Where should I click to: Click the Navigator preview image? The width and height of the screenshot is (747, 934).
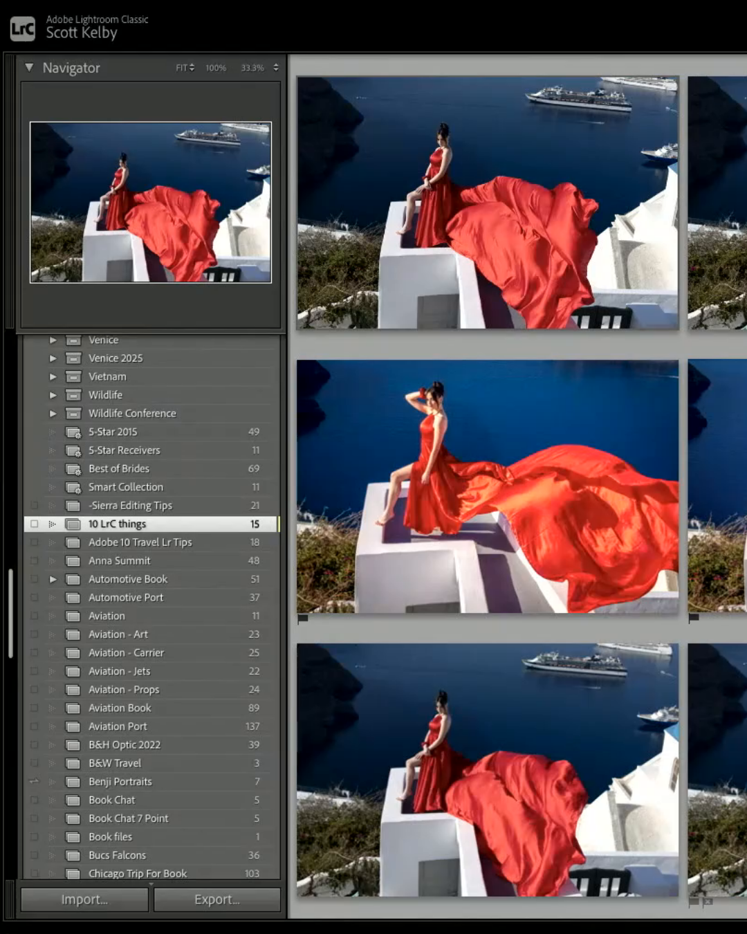(x=151, y=202)
